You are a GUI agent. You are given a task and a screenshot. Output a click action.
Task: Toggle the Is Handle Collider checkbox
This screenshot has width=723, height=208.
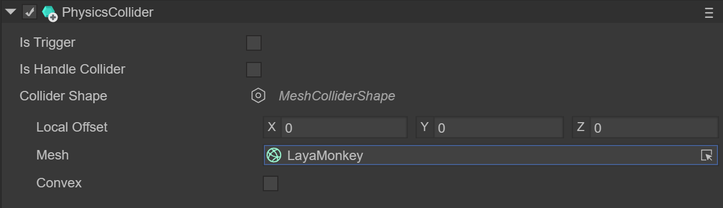tap(254, 70)
